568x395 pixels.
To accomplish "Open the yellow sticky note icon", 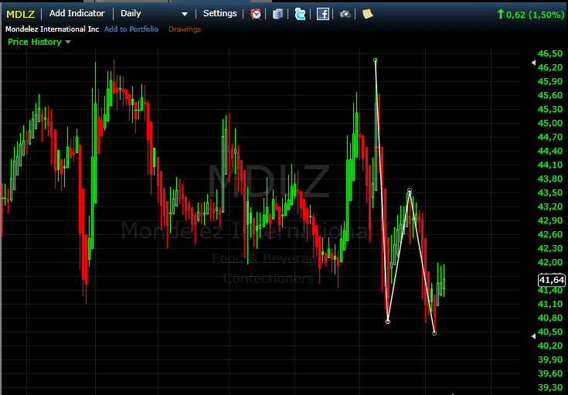I will click(x=367, y=14).
